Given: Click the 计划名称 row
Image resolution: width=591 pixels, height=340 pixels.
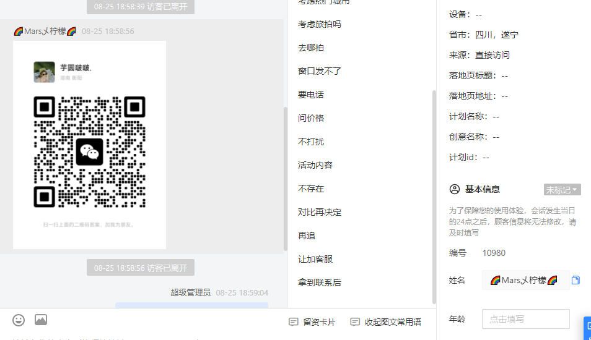Looking at the screenshot, I should click(474, 117).
